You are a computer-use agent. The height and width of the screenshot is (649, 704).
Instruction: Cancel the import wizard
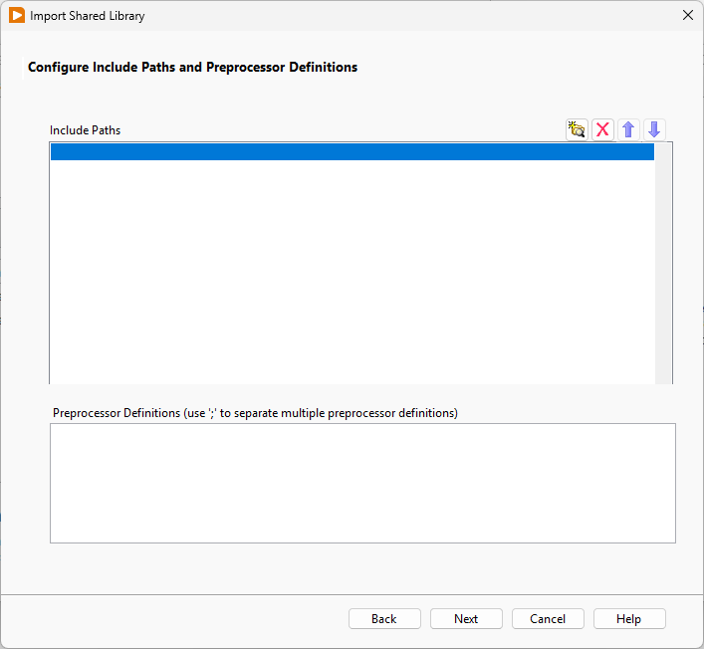pos(548,618)
